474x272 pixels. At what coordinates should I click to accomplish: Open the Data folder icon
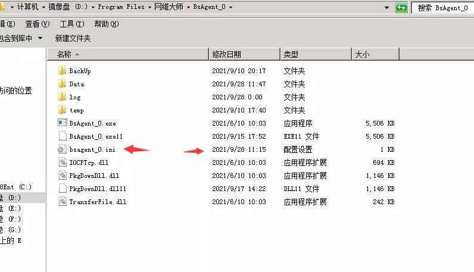tap(62, 84)
